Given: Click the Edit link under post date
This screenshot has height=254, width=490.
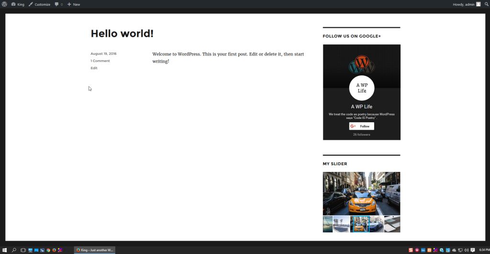Looking at the screenshot, I should click(94, 68).
